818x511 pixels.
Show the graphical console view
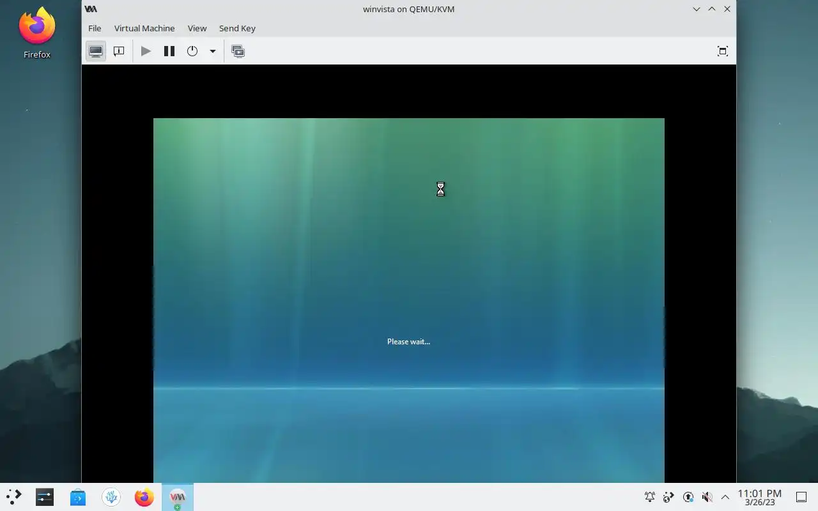point(96,51)
